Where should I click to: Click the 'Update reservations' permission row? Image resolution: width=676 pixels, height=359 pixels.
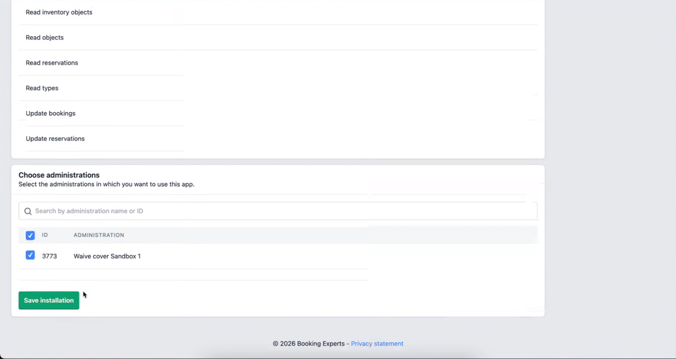point(278,138)
